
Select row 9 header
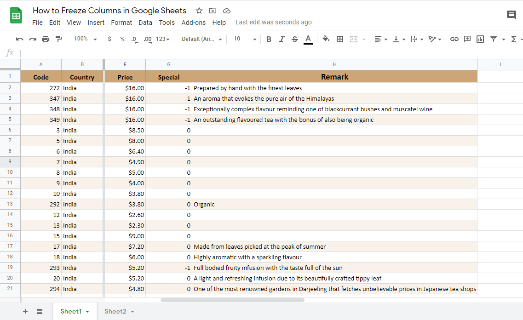pos(10,162)
